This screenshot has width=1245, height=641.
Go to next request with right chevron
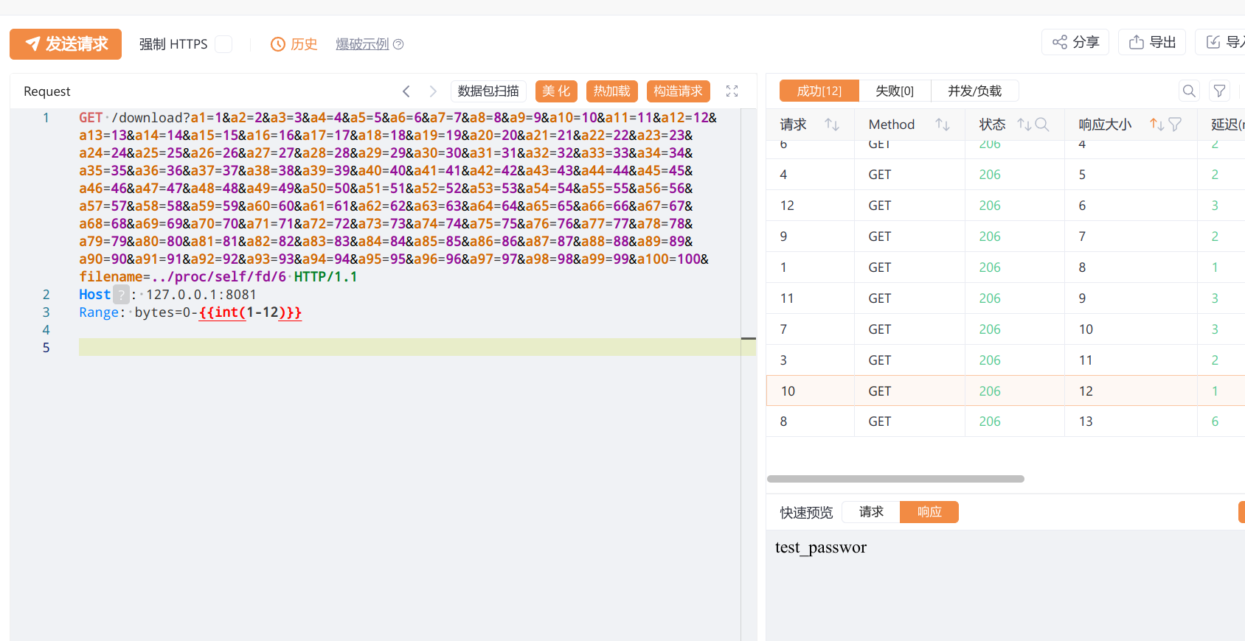(x=433, y=91)
